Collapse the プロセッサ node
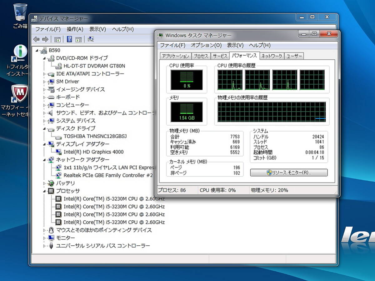The height and width of the screenshot is (281, 375). (44, 191)
